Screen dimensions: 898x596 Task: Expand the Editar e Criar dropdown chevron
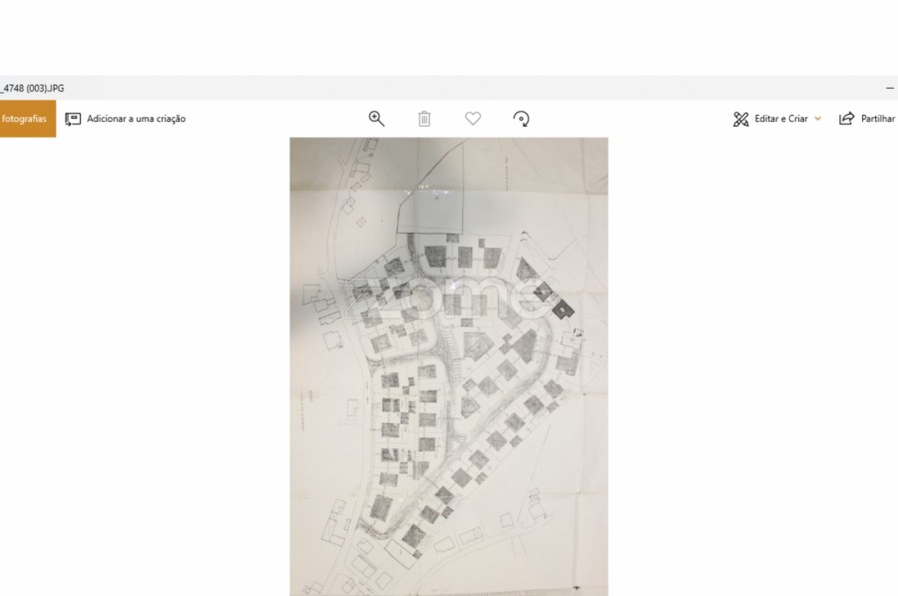pos(818,119)
